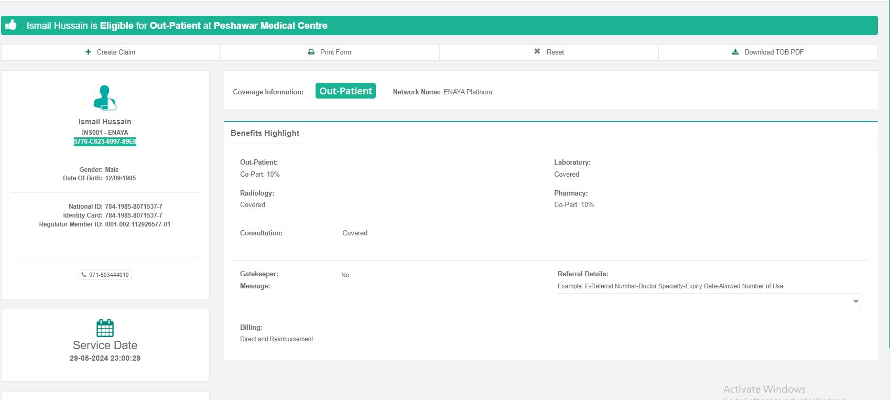Click the X icon beside Reset
Screen dimensions: 890x400
537,51
